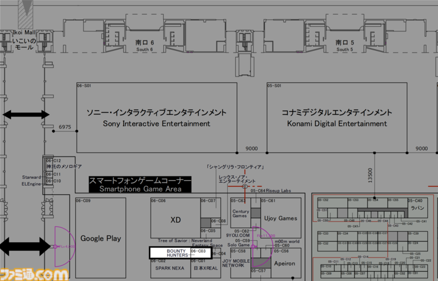The height and width of the screenshot is (281, 438).
Task: Click the 05-C58 booth number
Action: (238, 251)
